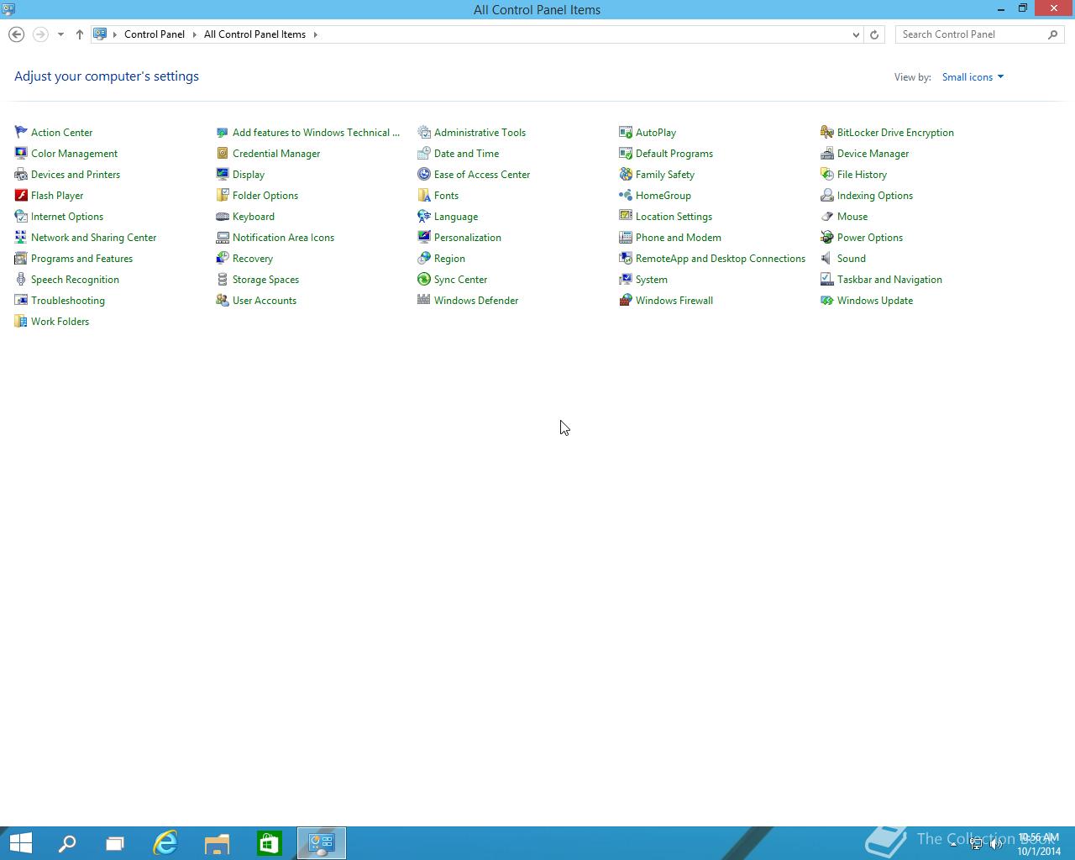Open the Windows Firewall icon
Viewport: 1075px width, 860px height.
coord(626,300)
